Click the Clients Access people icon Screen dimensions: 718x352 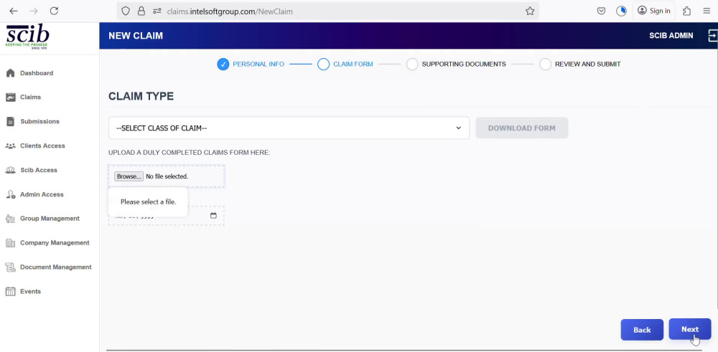(10, 146)
